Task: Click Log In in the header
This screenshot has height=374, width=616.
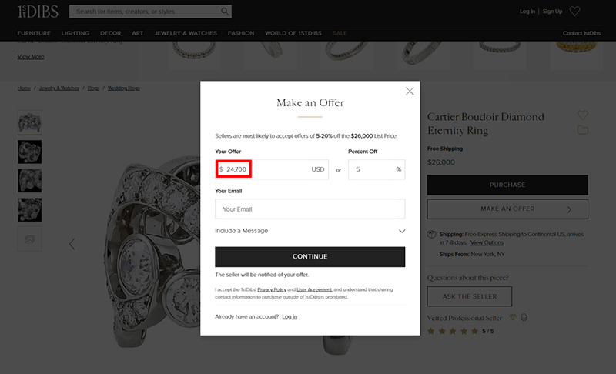Action: [x=527, y=12]
